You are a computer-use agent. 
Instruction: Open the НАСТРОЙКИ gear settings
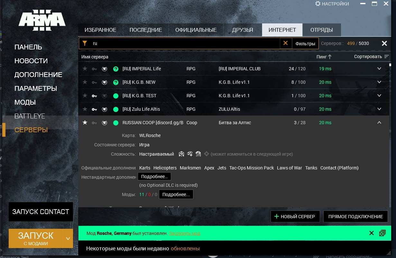[x=332, y=4]
